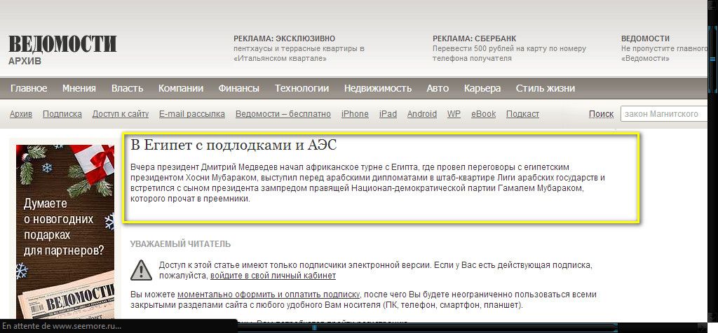Open the РЕКЛАМА: ЭКСКЛЮЗИВНО ad headline

[x=285, y=39]
